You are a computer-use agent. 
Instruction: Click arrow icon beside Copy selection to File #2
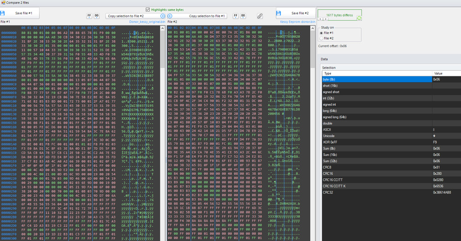163,16
